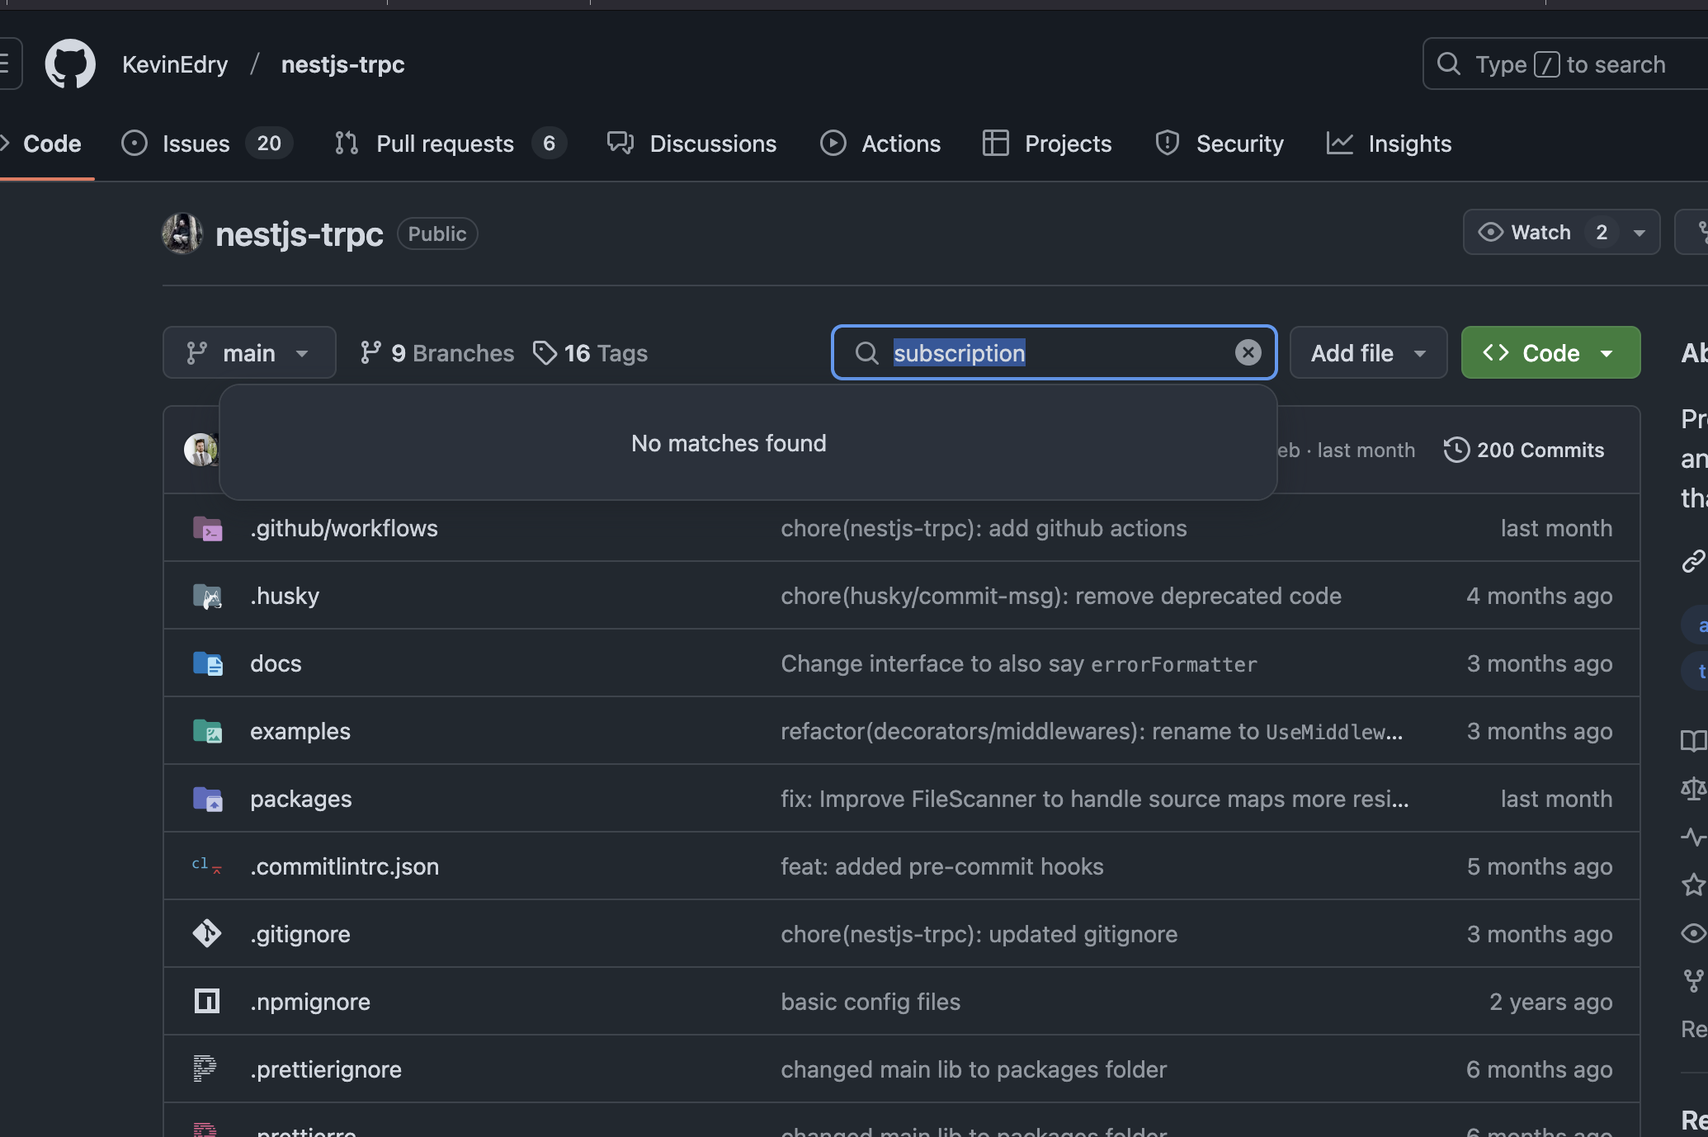1708x1137 pixels.
Task: Click the npm icon beside .npmignore
Action: pos(207,1002)
